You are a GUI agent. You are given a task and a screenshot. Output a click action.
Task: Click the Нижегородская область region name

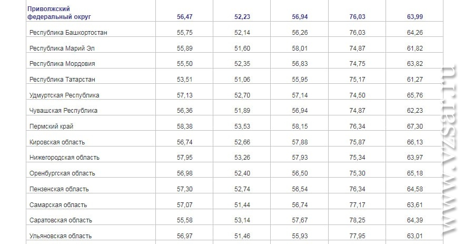64,158
